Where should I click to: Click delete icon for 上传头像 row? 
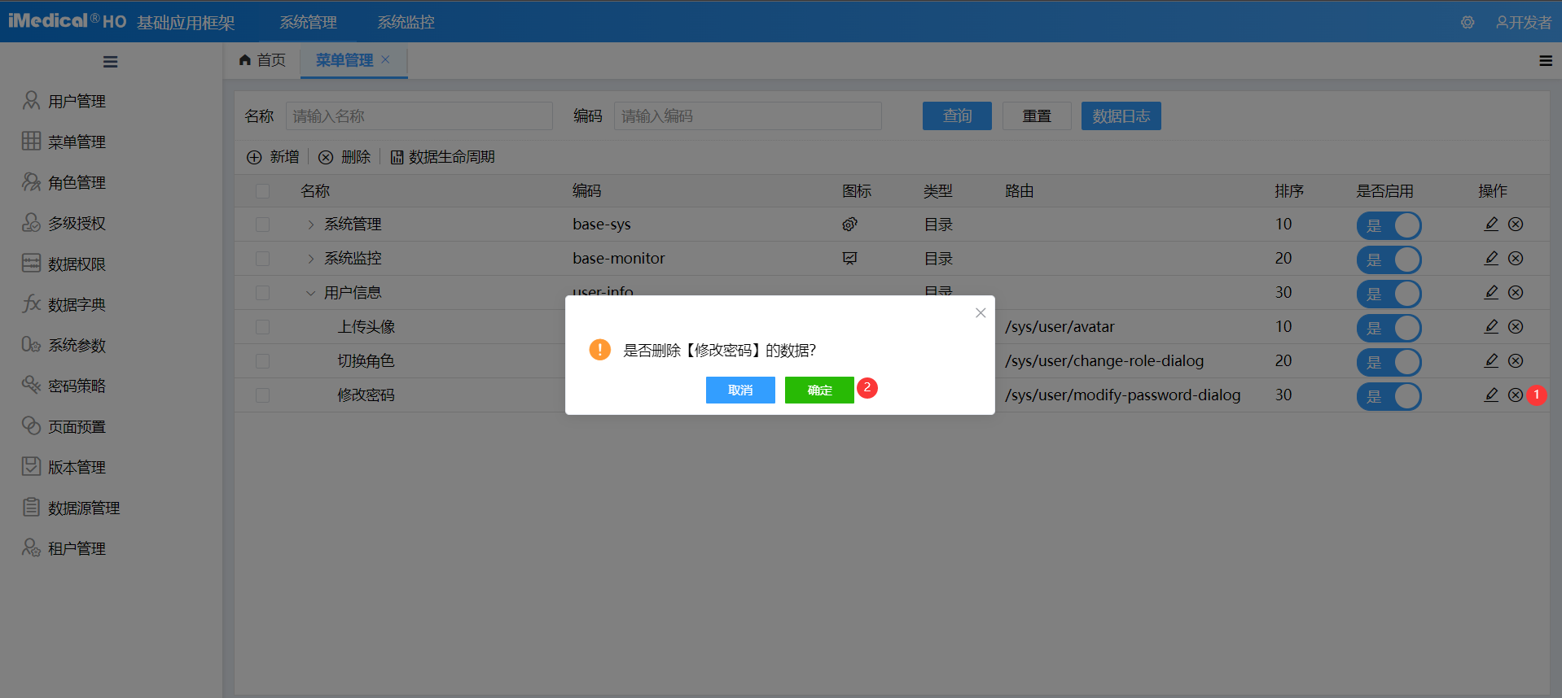(x=1516, y=326)
